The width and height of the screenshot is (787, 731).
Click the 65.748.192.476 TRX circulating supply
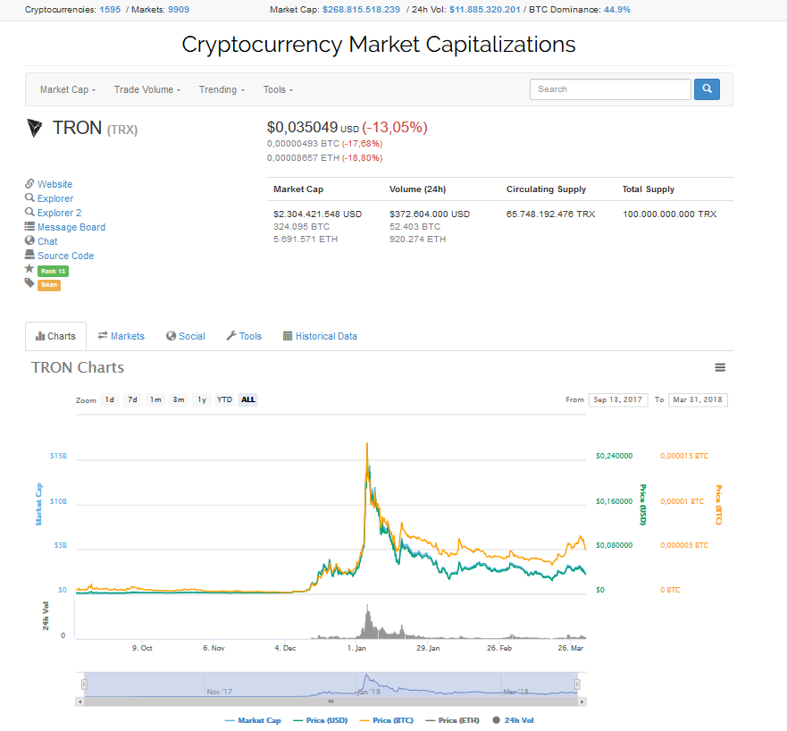(x=550, y=214)
